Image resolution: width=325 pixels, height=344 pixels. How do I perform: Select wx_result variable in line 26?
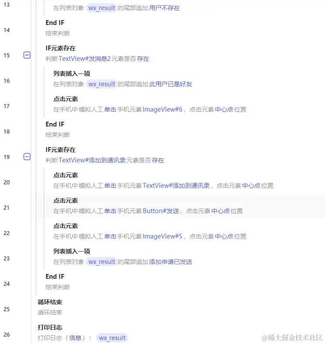pos(112,338)
